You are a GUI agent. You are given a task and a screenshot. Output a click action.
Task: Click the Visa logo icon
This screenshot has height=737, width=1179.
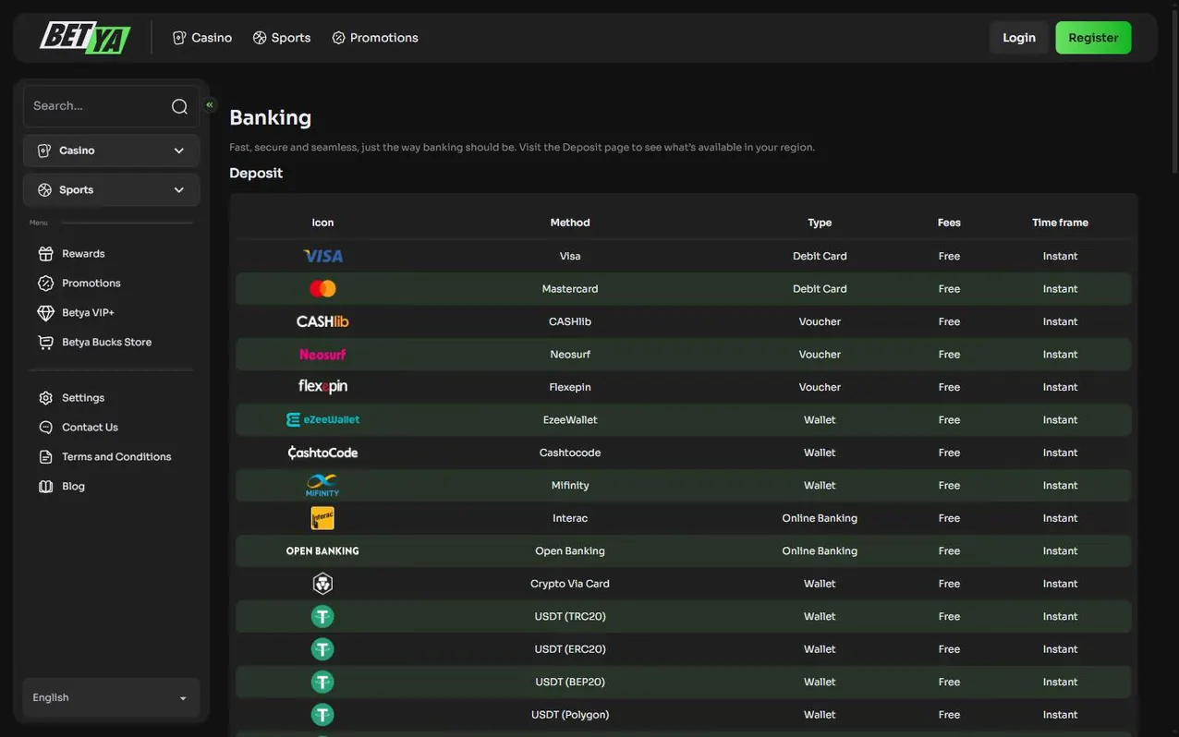[x=322, y=256]
